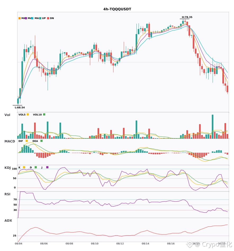
Task: Click the 25 level on ADX axis
Action: pos(15,236)
